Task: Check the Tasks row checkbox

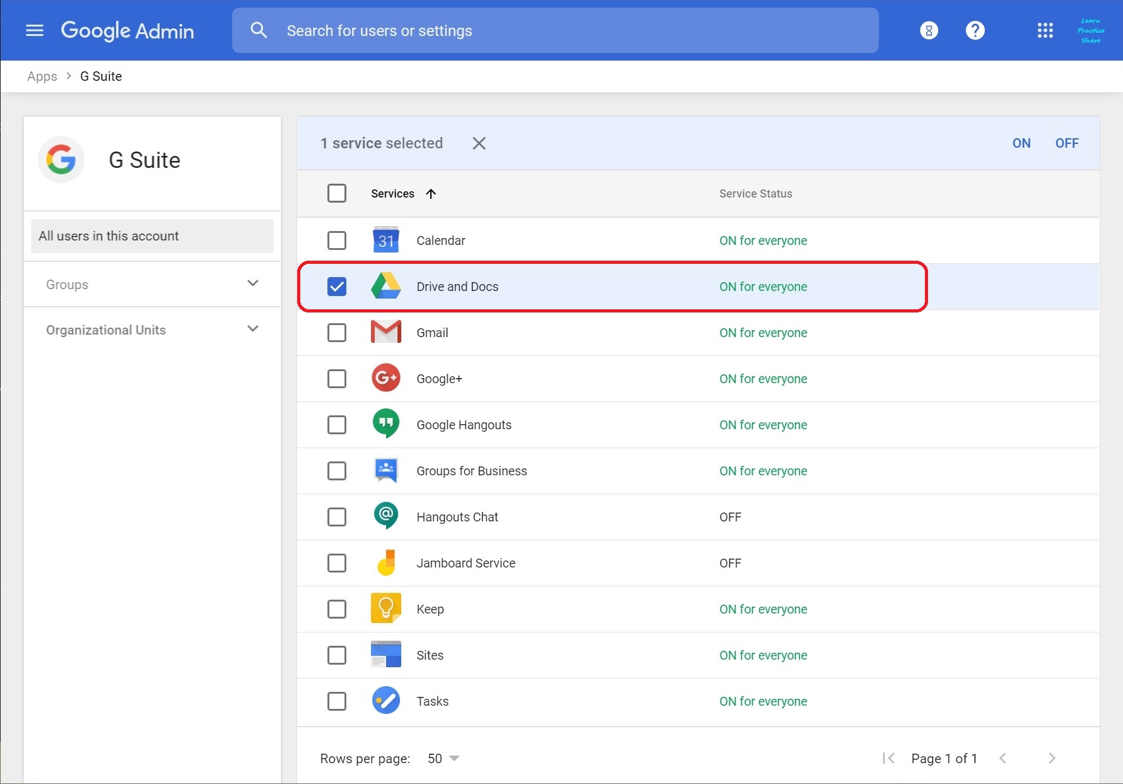Action: point(337,701)
